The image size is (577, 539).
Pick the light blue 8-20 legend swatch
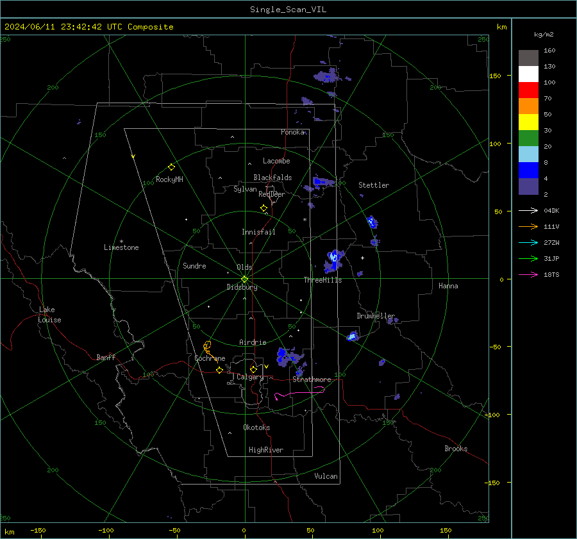[x=528, y=154]
